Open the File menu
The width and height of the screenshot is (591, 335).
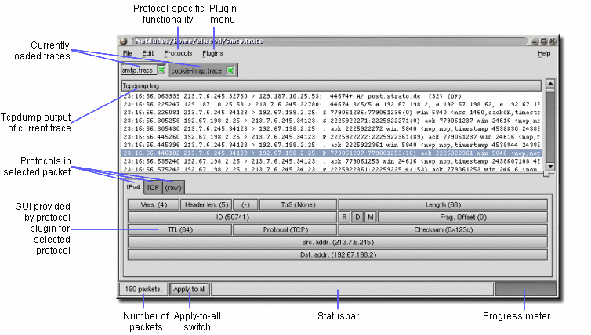pos(127,53)
